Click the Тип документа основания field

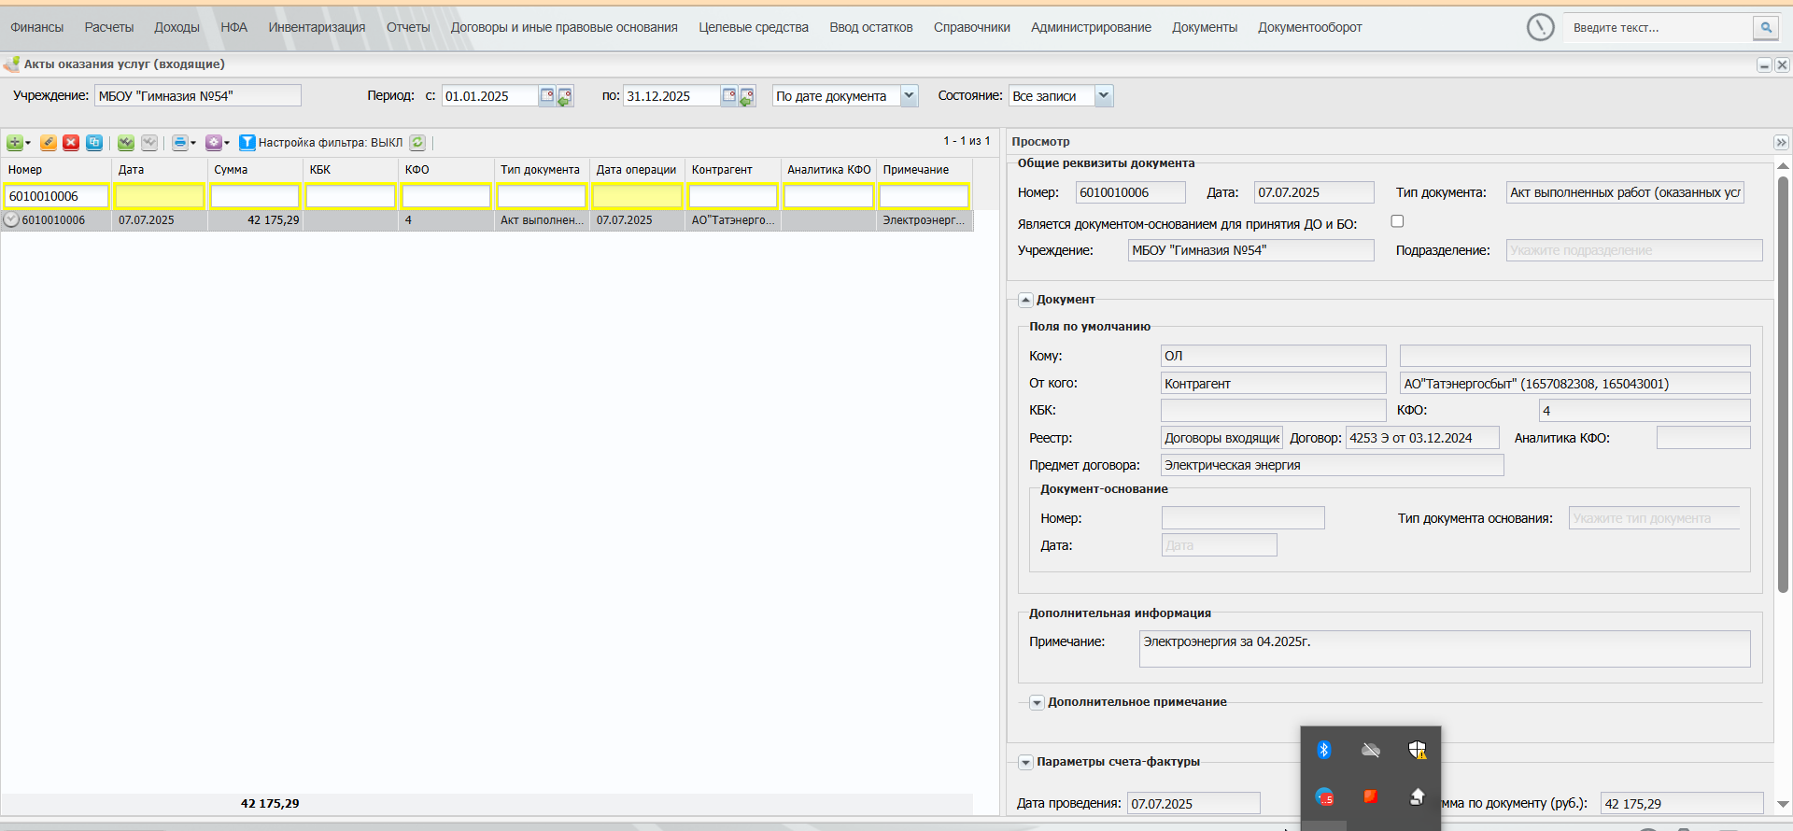coord(1655,518)
